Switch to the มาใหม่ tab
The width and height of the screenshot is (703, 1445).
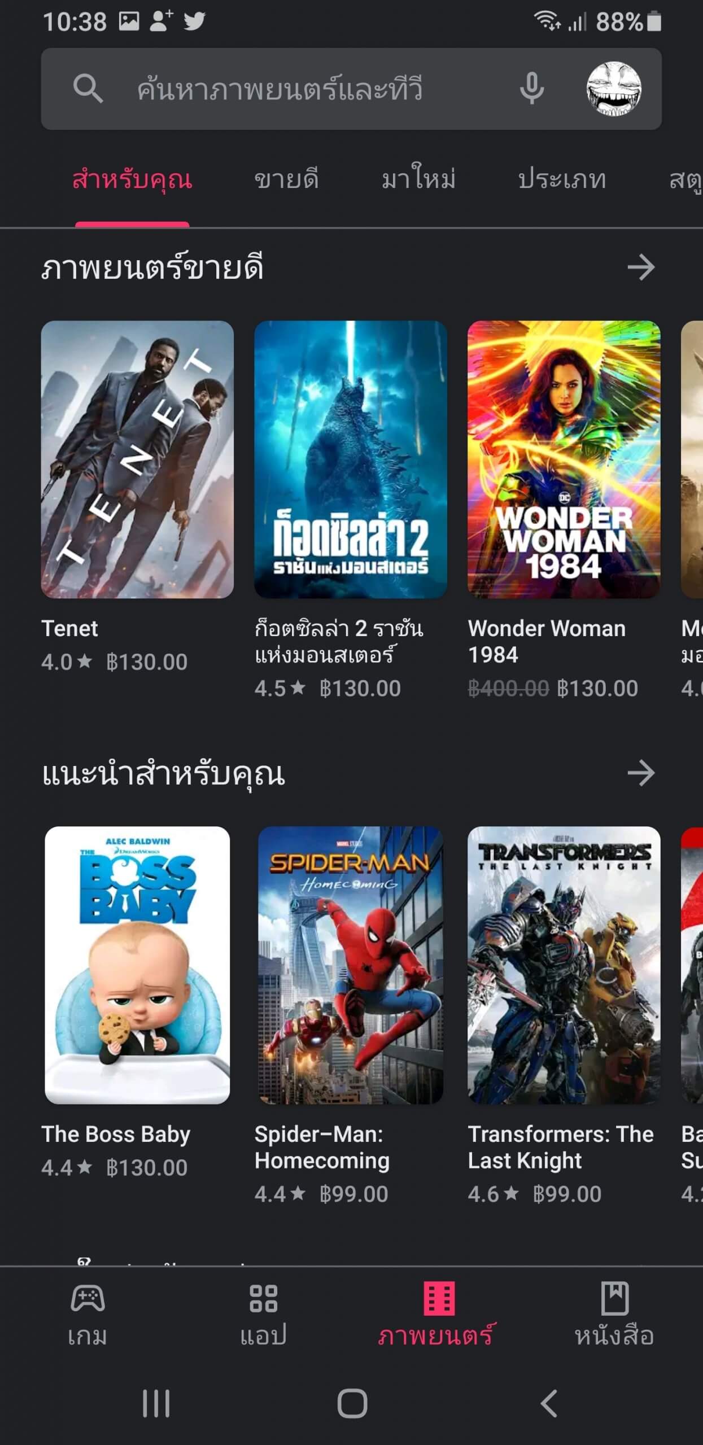pyautogui.click(x=418, y=178)
